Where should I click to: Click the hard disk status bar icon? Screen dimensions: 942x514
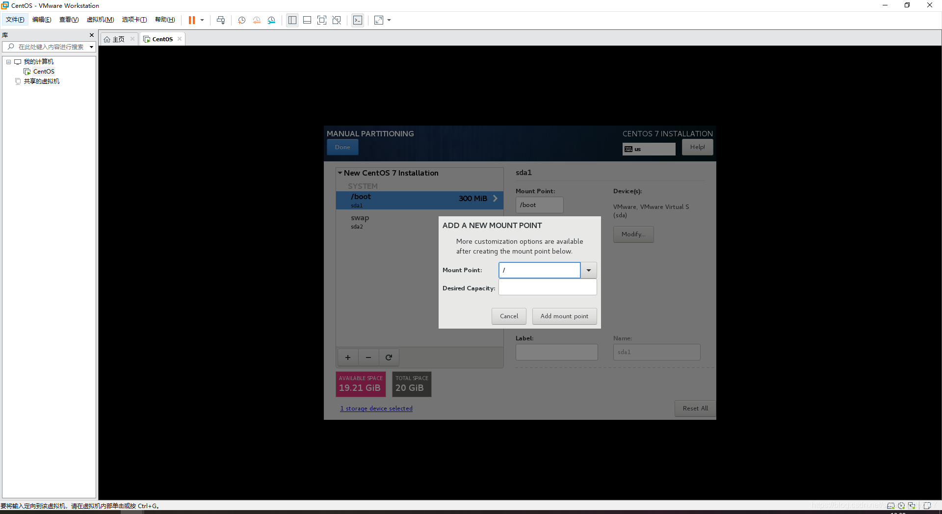pos(890,506)
